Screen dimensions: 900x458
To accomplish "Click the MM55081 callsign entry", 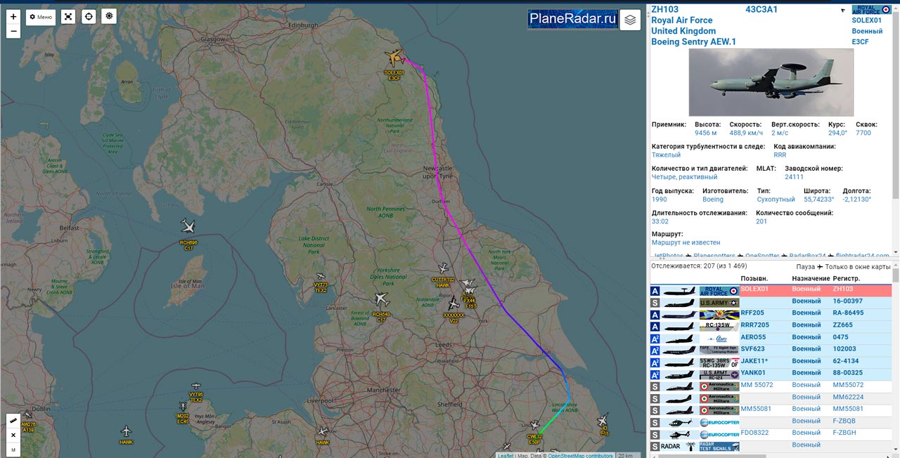I will point(757,410).
